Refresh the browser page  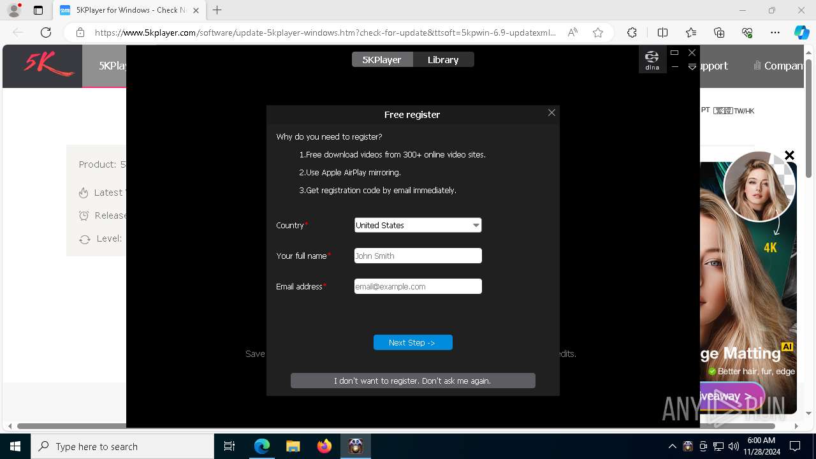[46, 33]
